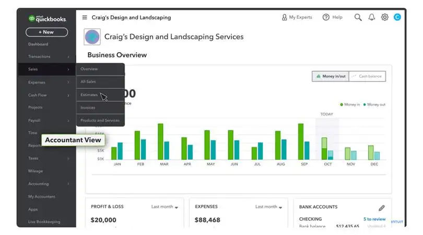
Task: Click the Money in green legend dot
Action: click(342, 104)
